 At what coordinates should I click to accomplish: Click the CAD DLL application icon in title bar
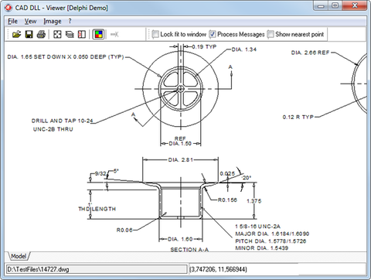(8, 8)
